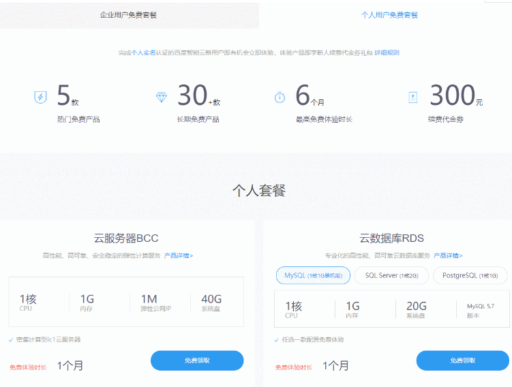Screen dimensions: 512x387
Task: Switch to 企业用户免费套餐 tab
Action: pyautogui.click(x=130, y=15)
